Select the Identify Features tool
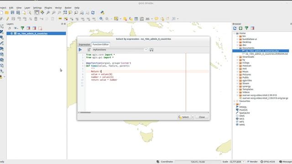 [x=101, y=19]
